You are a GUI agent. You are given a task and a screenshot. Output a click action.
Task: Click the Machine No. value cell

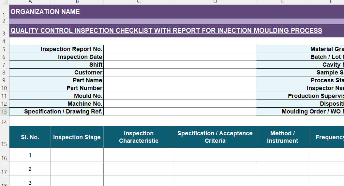click(x=179, y=104)
